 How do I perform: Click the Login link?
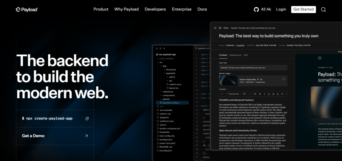coord(281,9)
